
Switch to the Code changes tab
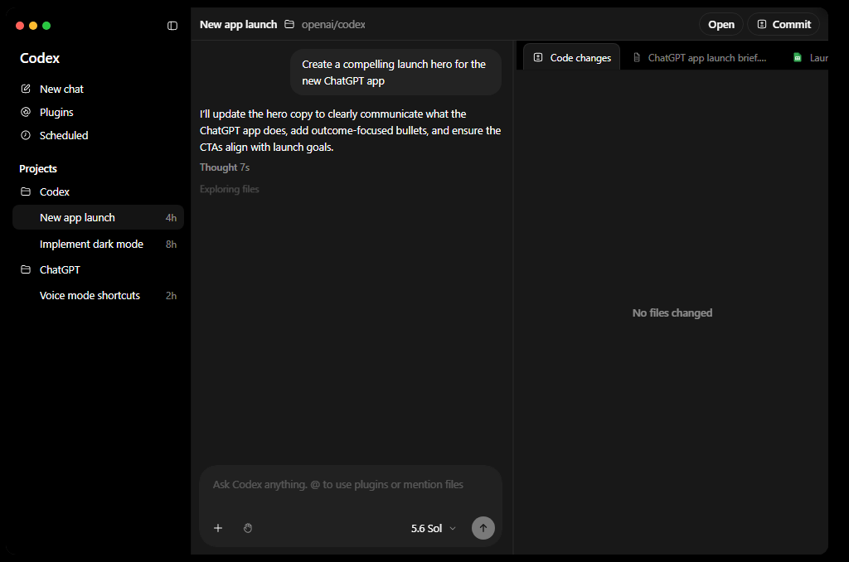pos(572,57)
